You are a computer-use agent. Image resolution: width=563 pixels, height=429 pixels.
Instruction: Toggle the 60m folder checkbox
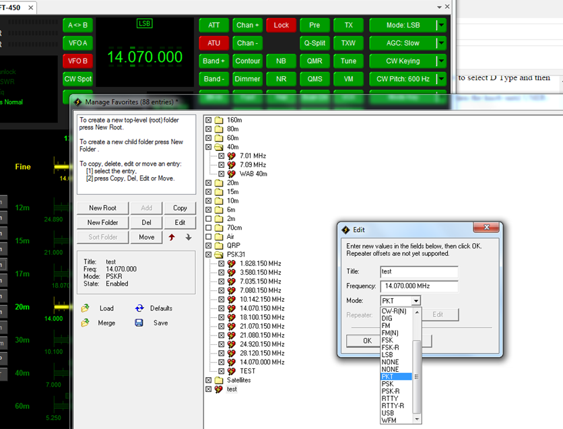pyautogui.click(x=208, y=138)
